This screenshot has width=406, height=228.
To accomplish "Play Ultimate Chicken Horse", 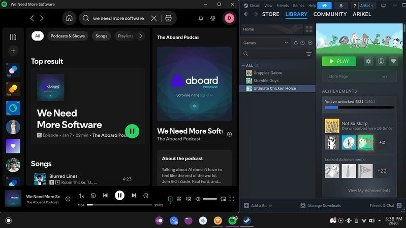I will pyautogui.click(x=339, y=61).
